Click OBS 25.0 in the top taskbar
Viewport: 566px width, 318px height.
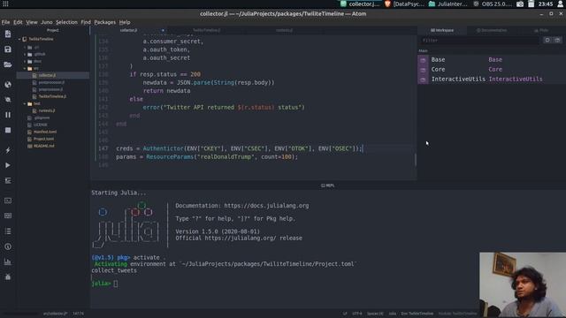point(493,4)
